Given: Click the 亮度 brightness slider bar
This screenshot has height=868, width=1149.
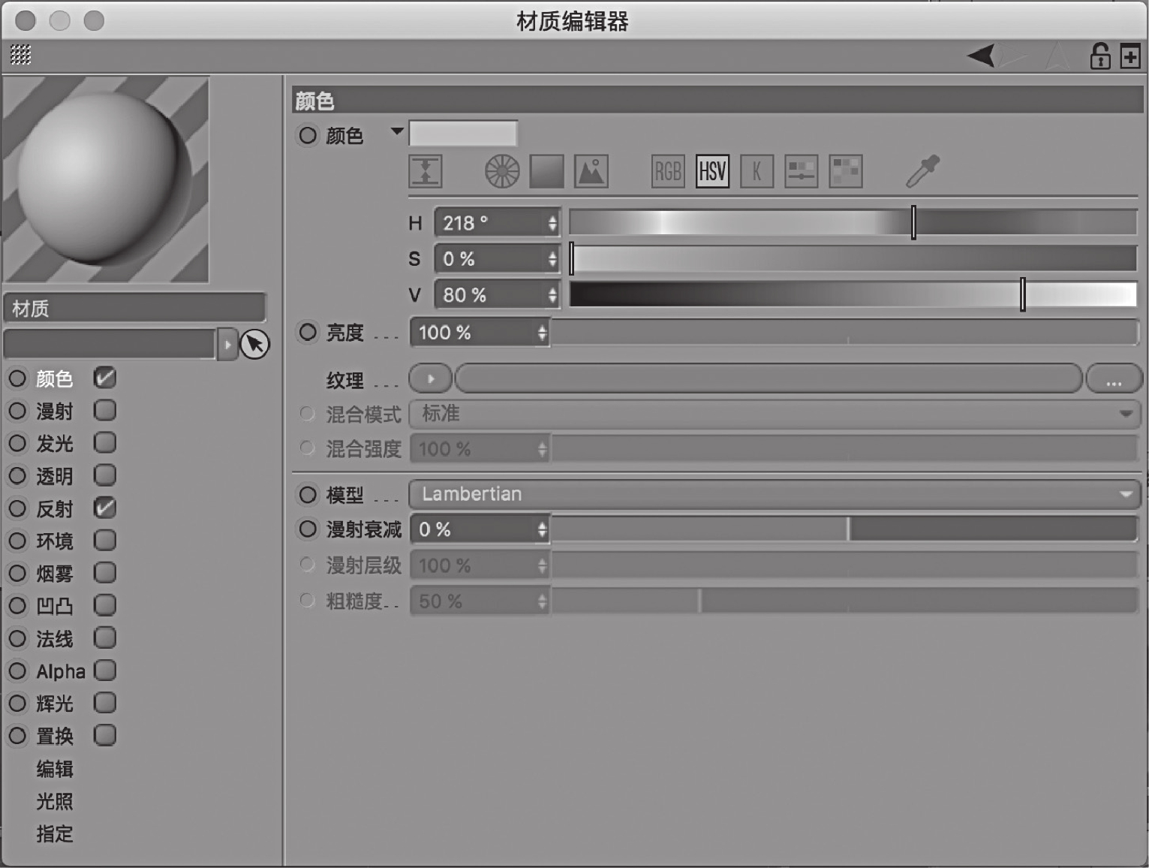Looking at the screenshot, I should (844, 332).
